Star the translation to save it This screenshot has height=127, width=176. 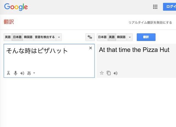102,73
